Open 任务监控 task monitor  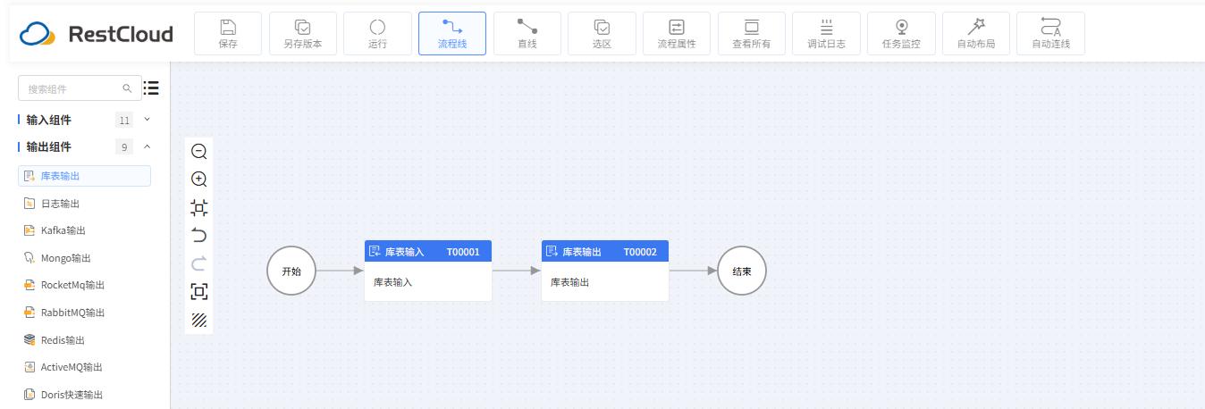[x=901, y=34]
